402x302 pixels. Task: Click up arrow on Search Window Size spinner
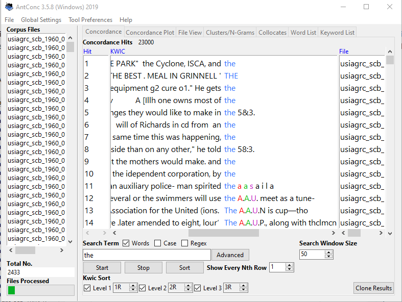coord(329,252)
